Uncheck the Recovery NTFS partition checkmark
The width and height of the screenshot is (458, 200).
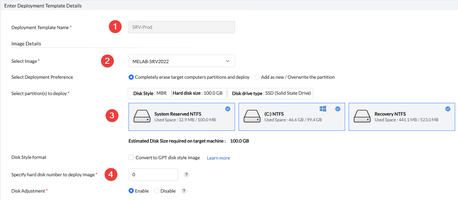pos(448,109)
